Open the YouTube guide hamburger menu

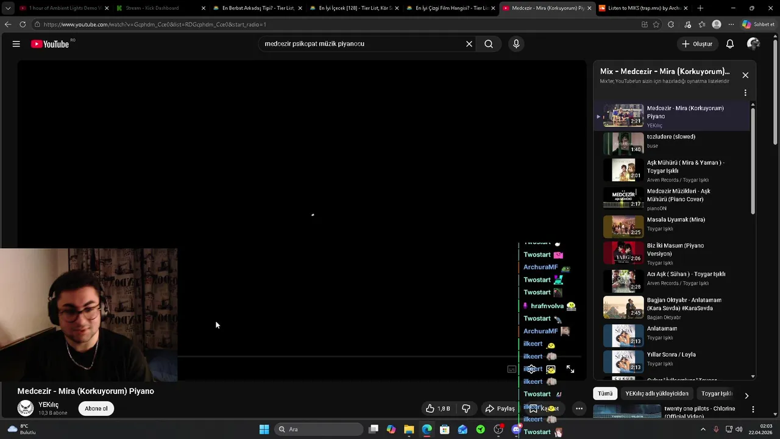click(x=16, y=44)
